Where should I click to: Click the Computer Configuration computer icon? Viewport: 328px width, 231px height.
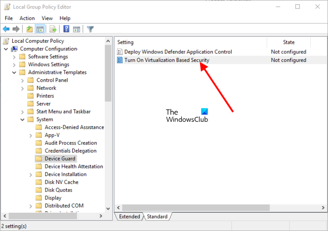pos(15,49)
